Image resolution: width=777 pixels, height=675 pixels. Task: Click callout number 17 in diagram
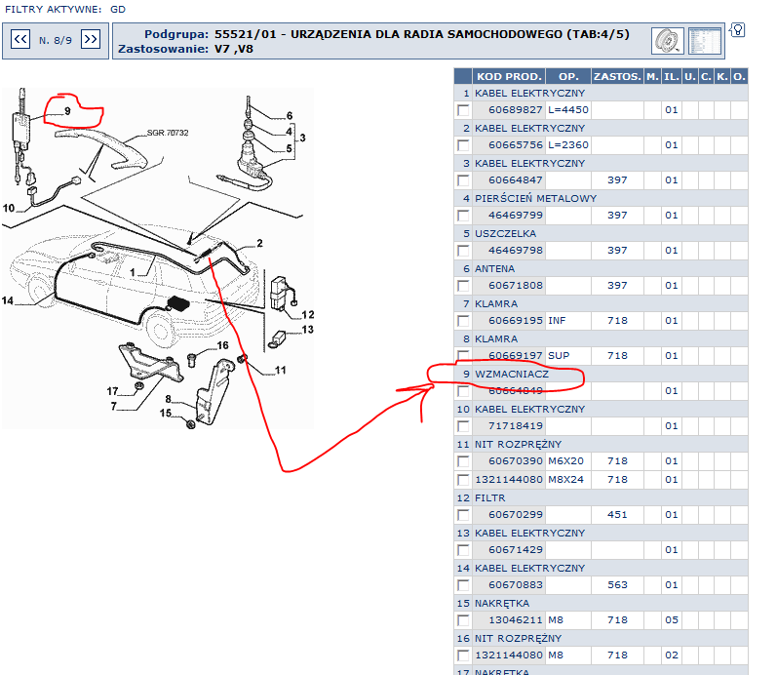tap(112, 391)
